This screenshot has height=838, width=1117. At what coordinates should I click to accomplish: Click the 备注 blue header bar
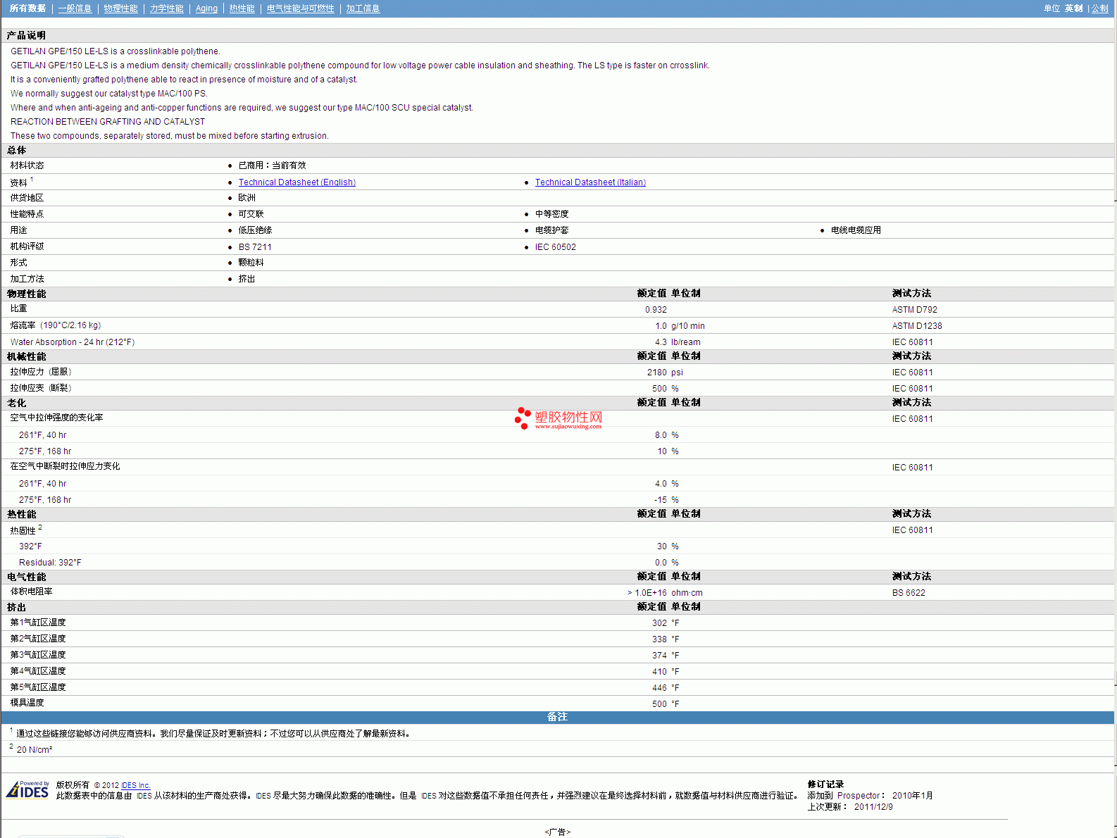[x=557, y=717]
